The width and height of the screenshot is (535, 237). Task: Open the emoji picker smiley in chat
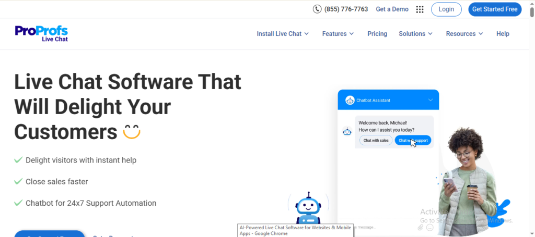click(x=429, y=227)
